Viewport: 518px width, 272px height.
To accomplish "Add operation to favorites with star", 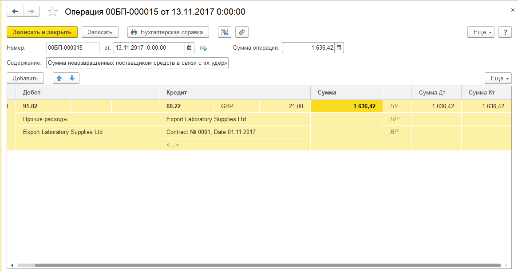I will pos(52,12).
